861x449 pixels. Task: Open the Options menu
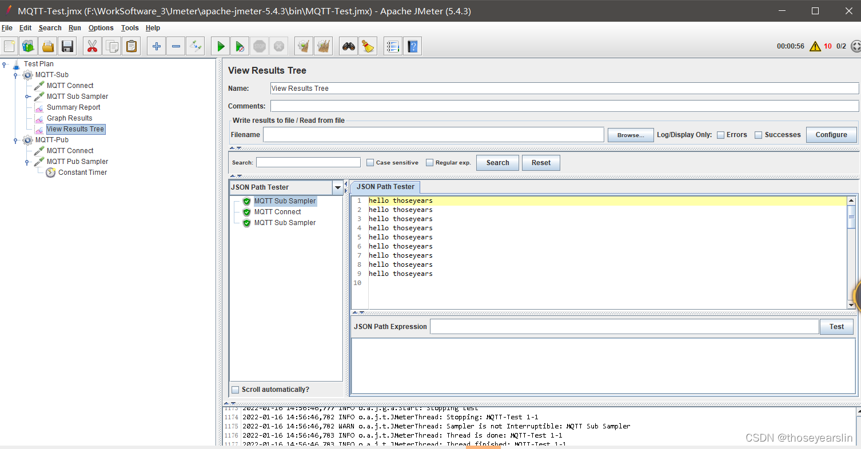pyautogui.click(x=101, y=28)
